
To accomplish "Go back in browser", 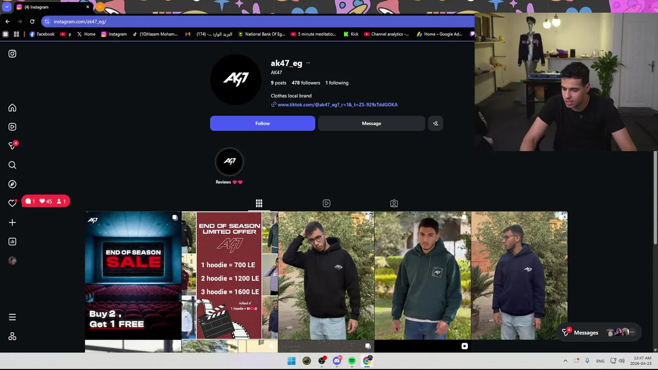I will (7, 22).
